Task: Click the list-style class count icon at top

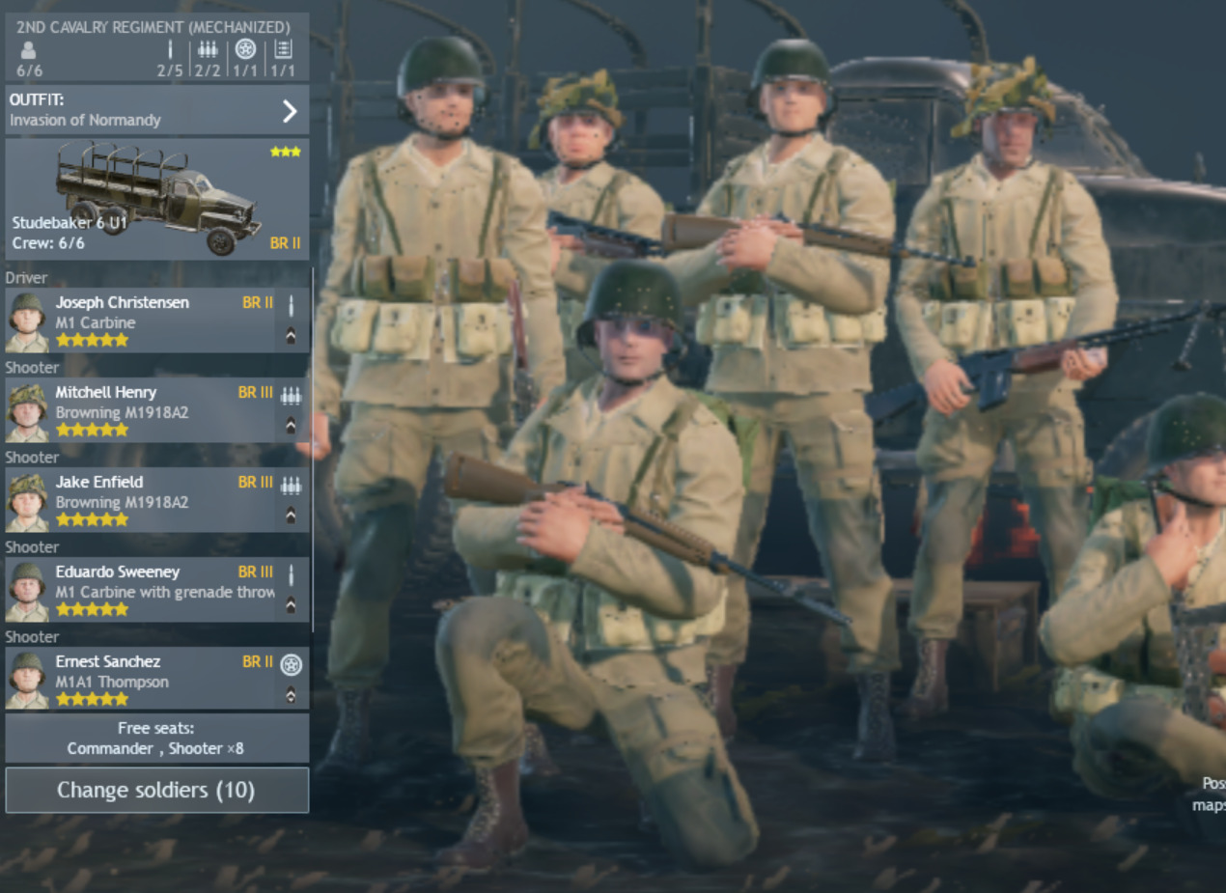Action: tap(283, 49)
